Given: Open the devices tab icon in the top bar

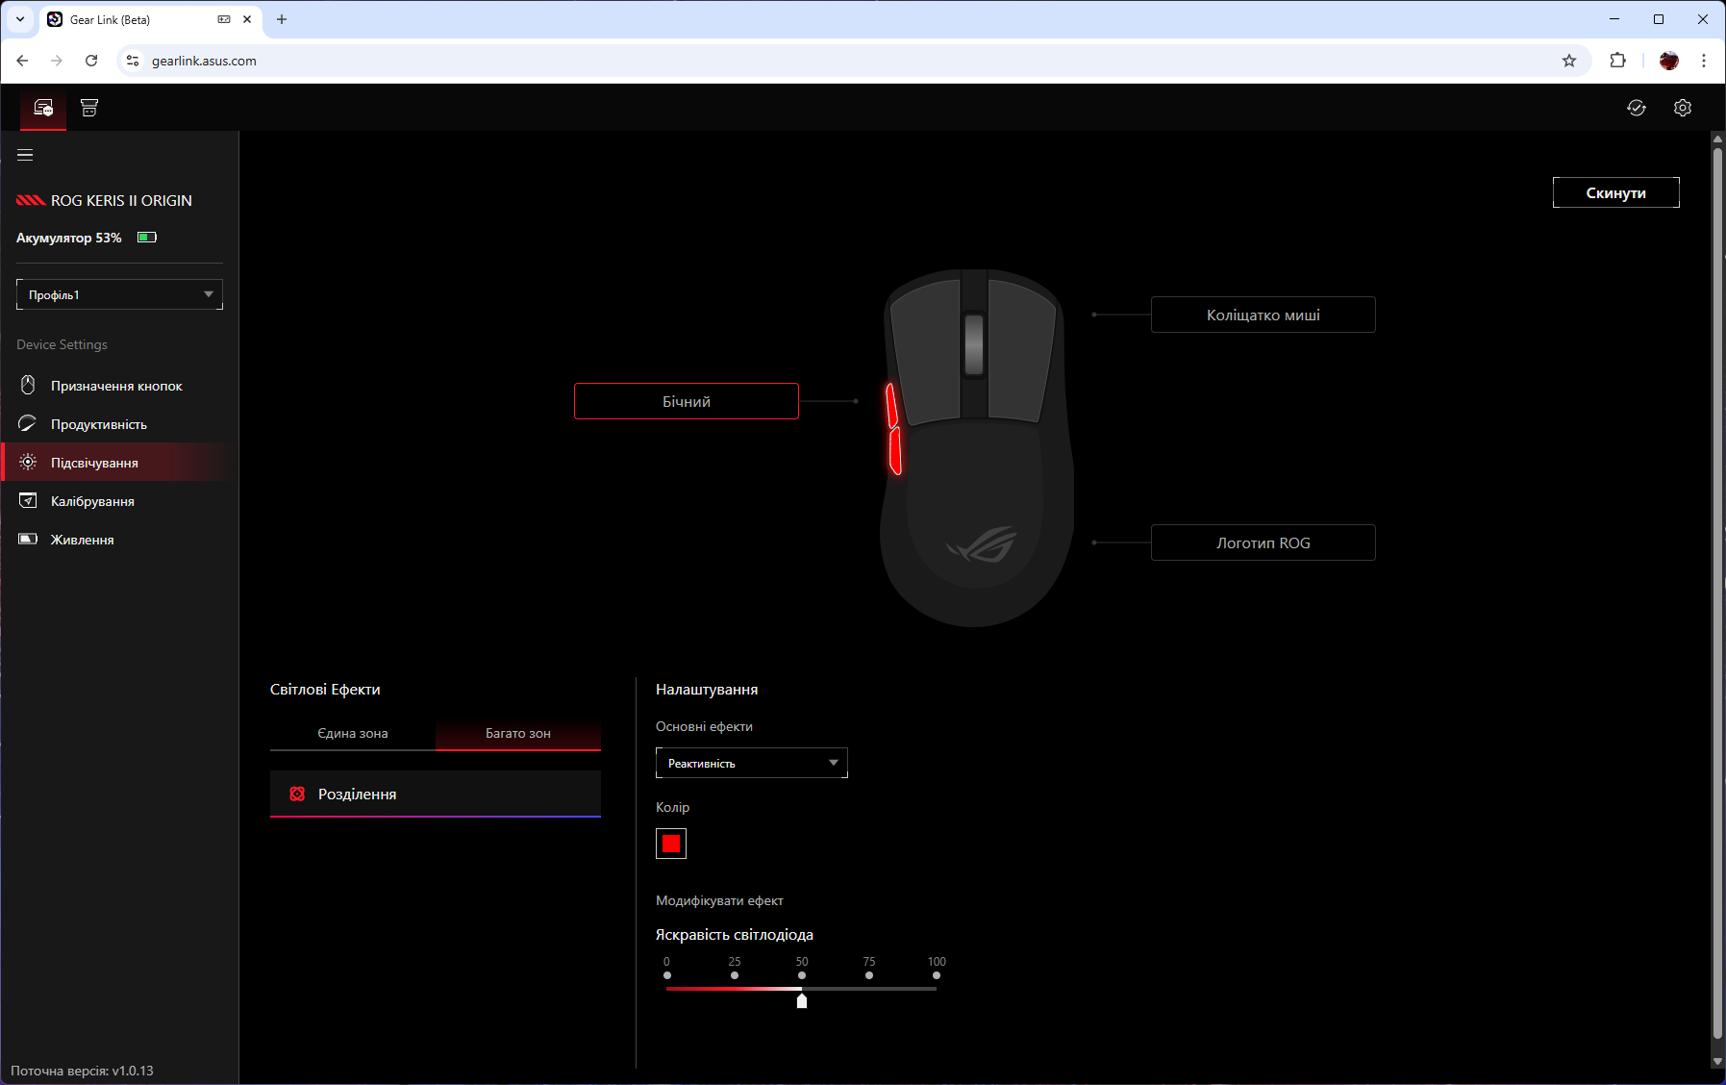Looking at the screenshot, I should point(43,108).
